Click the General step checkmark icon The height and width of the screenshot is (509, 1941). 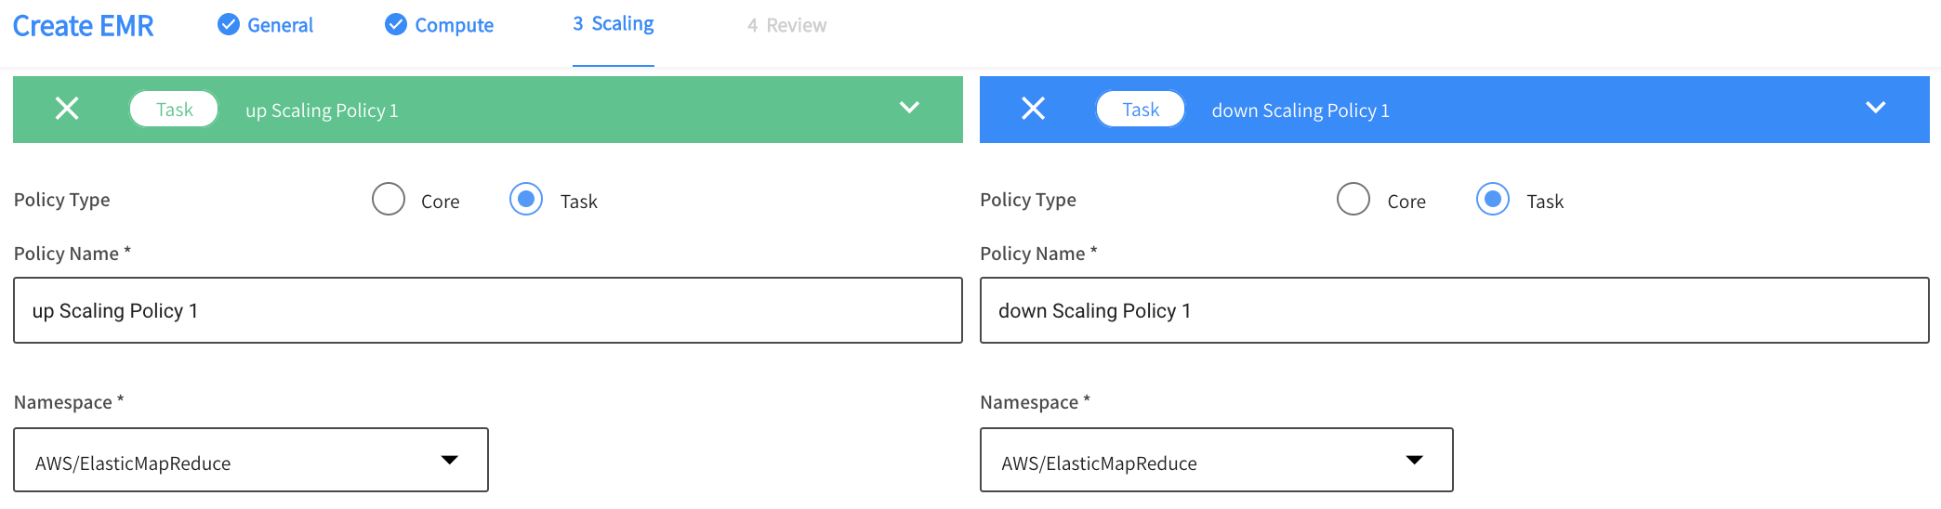coord(229,25)
